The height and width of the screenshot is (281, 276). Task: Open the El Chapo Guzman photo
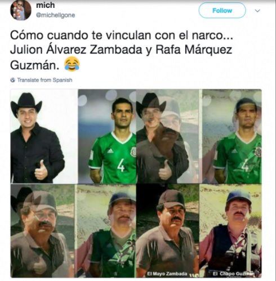tap(230, 231)
